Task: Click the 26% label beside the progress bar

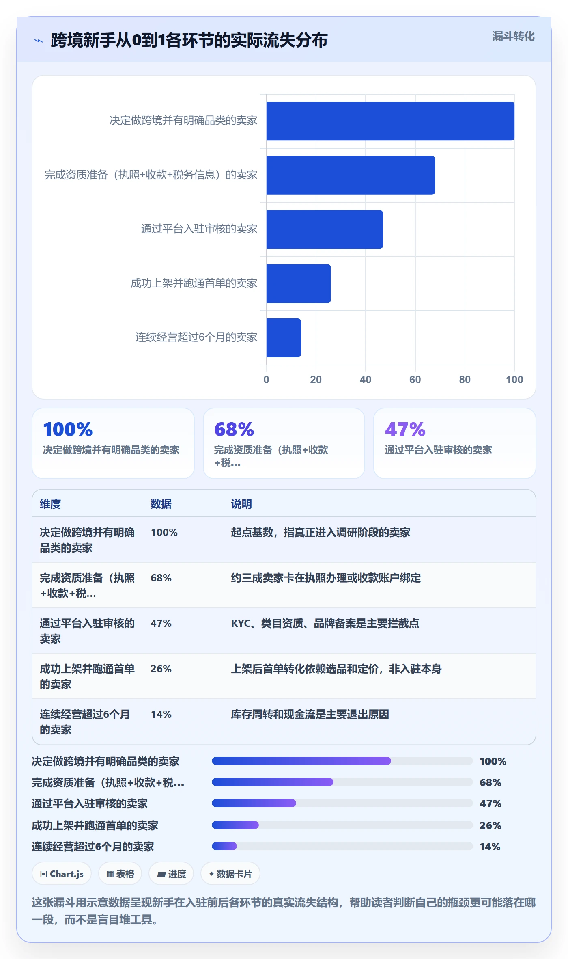Action: pyautogui.click(x=491, y=825)
